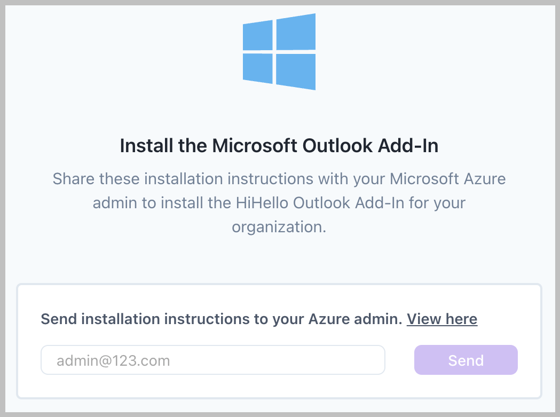Click 'Azure admin.' text before the View here link
Screen dimensions: 560x417
pyautogui.click(x=356, y=319)
